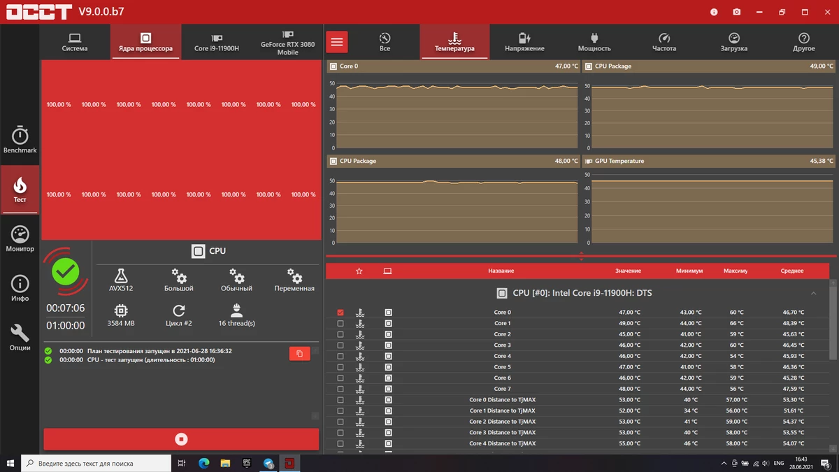Open the Core i9-11900H tab
839x472 pixels.
(x=217, y=42)
